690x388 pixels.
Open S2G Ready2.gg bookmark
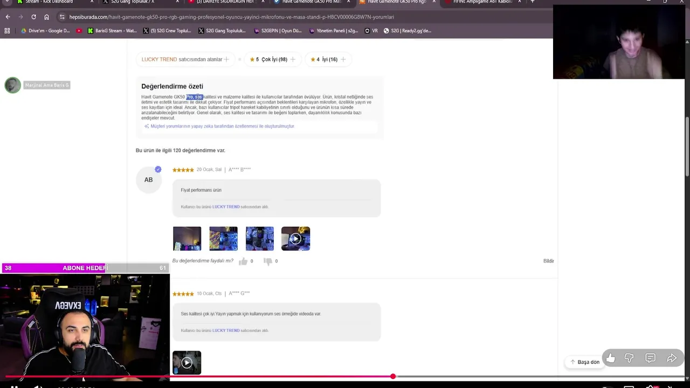click(407, 31)
